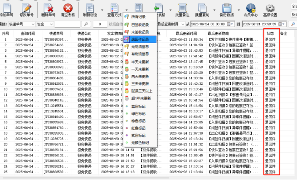Select 已签收记录 from the menu
This screenshot has width=297, height=180.
pos(140,25)
